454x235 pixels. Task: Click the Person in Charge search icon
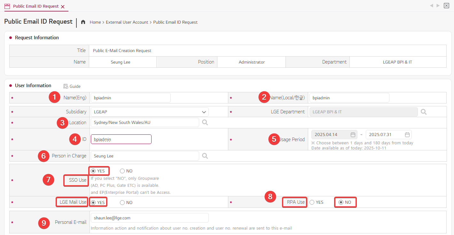click(x=205, y=156)
